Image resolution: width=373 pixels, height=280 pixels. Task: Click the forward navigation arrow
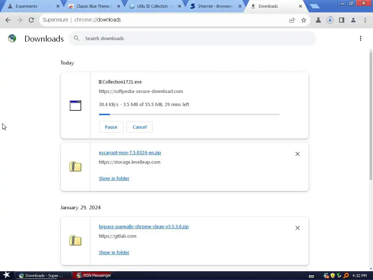20,20
